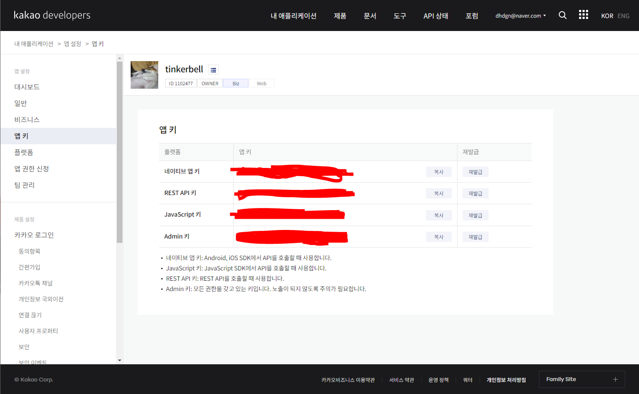Open 동의항목 under 카카오 로그인
Image resolution: width=639 pixels, height=394 pixels.
tap(29, 251)
